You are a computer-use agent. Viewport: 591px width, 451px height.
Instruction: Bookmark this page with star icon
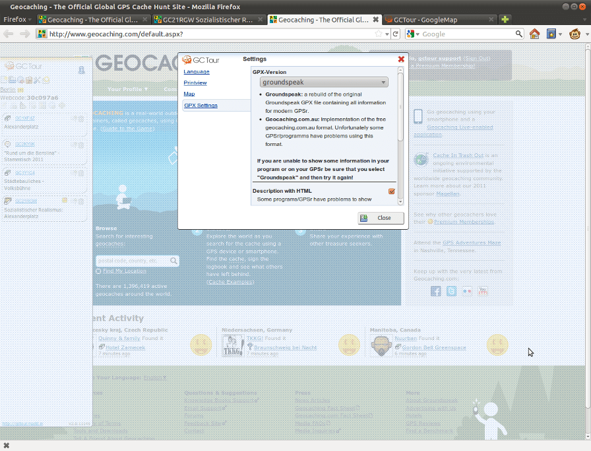click(379, 34)
